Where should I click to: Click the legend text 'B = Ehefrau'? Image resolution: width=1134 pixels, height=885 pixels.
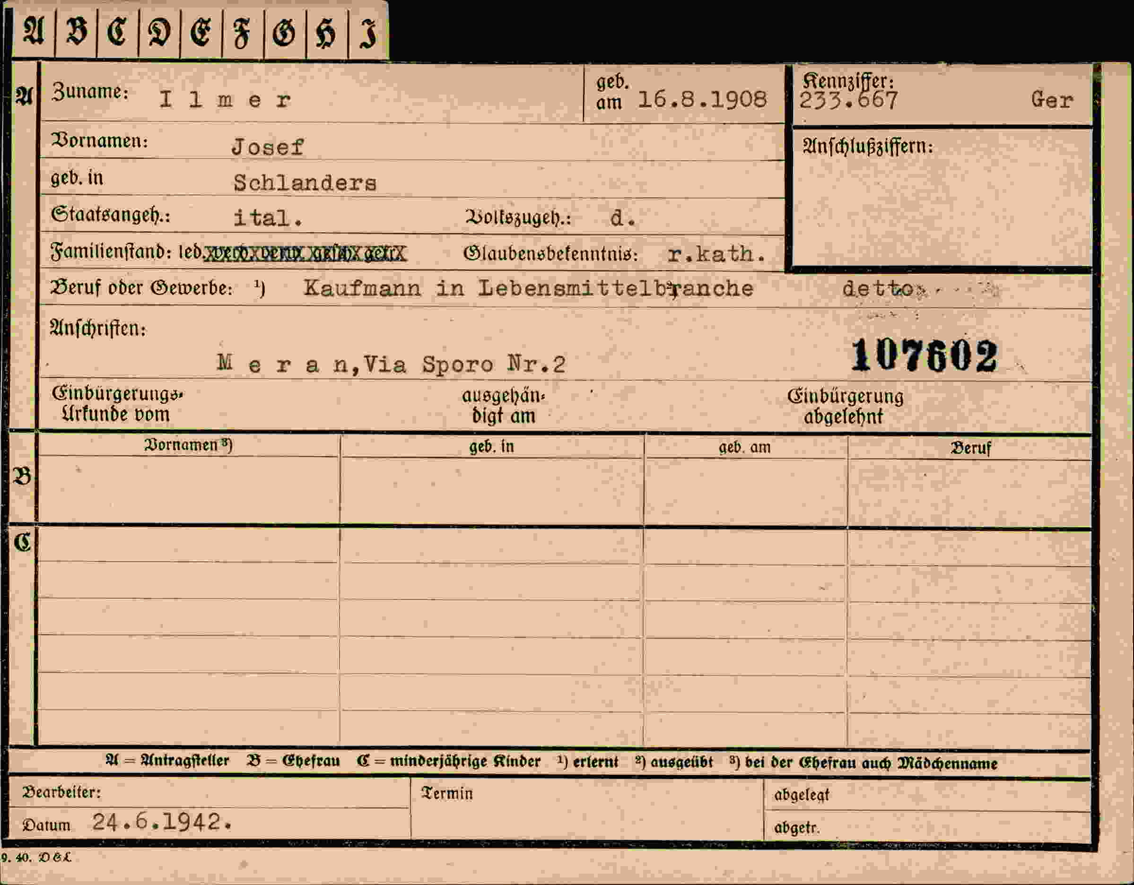(x=293, y=762)
